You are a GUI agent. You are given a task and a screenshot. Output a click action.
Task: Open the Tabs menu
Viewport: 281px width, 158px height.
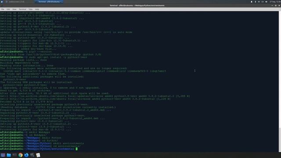click(30, 9)
